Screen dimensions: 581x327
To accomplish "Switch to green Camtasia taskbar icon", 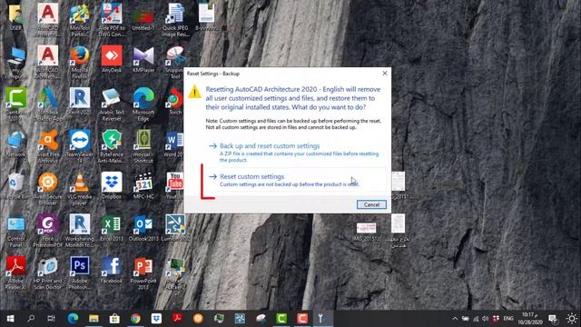I will point(281,319).
